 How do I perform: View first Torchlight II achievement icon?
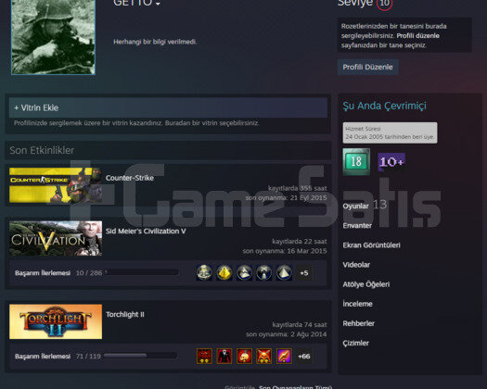pyautogui.click(x=204, y=356)
